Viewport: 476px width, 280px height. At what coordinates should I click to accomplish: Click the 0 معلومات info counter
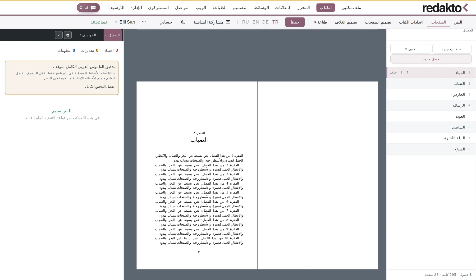(x=66, y=51)
